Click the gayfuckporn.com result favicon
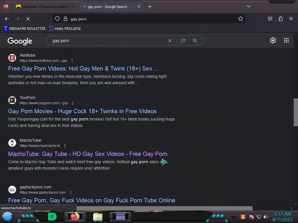Screen dimensions: 298x223 point(12,190)
